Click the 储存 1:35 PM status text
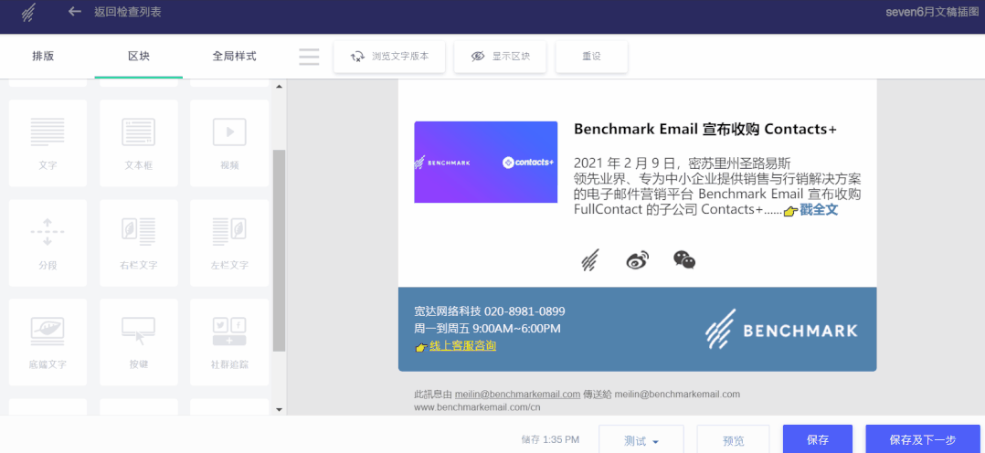 [550, 439]
